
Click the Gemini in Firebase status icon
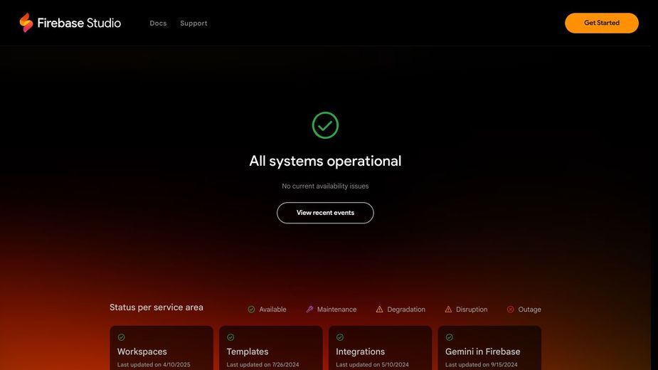[x=450, y=337]
